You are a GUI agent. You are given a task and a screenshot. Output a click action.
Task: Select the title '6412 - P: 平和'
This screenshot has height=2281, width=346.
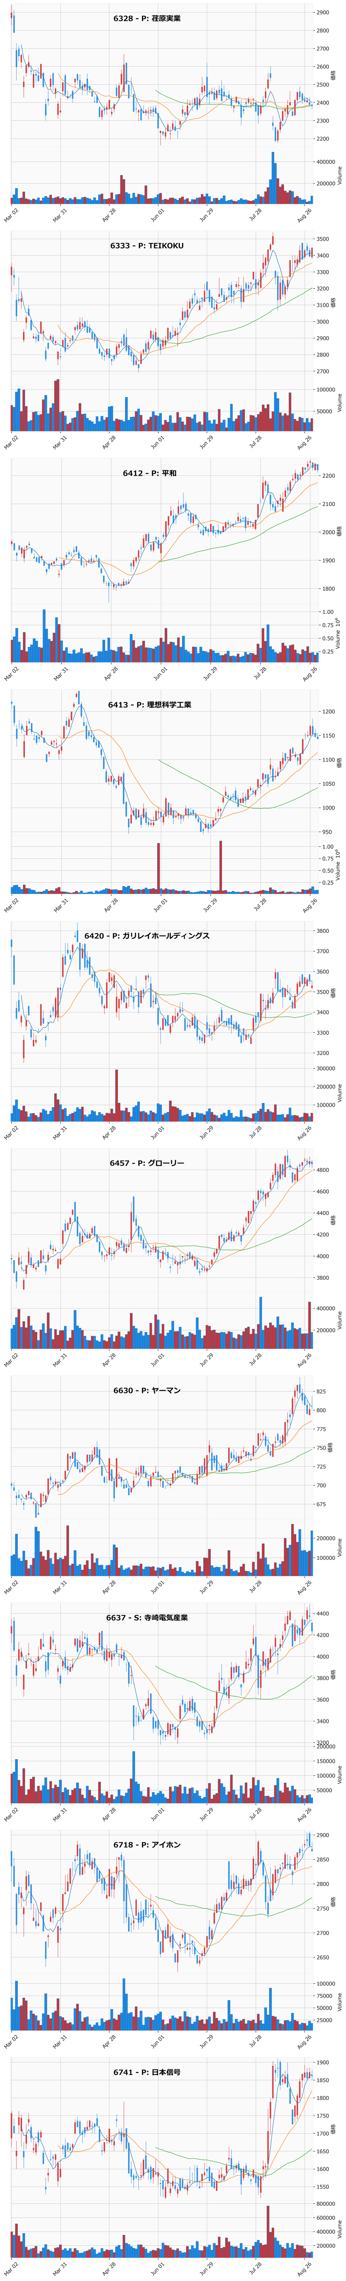click(150, 474)
